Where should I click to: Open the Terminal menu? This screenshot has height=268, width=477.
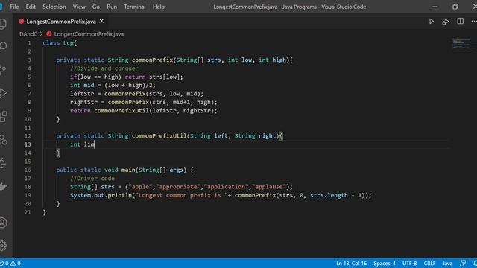point(134,7)
